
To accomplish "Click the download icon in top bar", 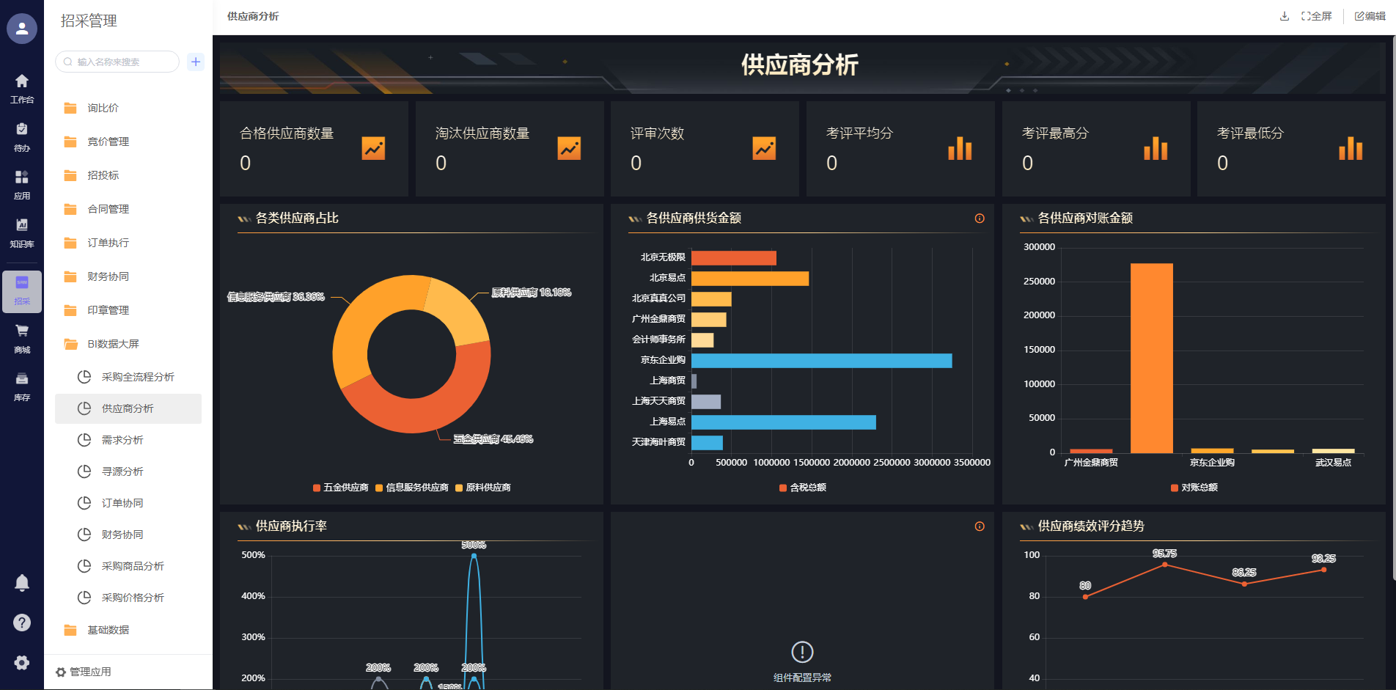I will pyautogui.click(x=1284, y=16).
